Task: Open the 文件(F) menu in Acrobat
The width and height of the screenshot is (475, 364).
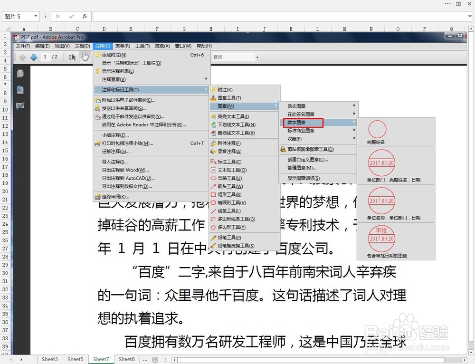Action: click(23, 46)
